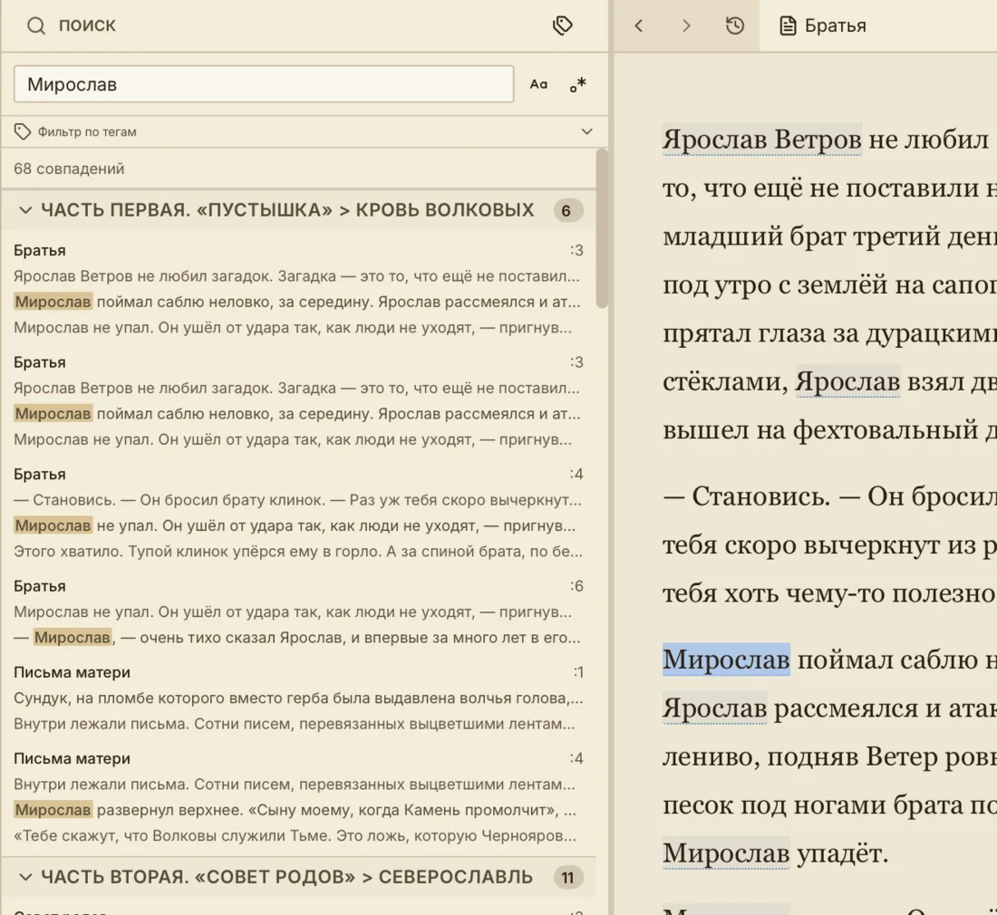
Task: Select the Братья document tab title
Action: [x=836, y=26]
